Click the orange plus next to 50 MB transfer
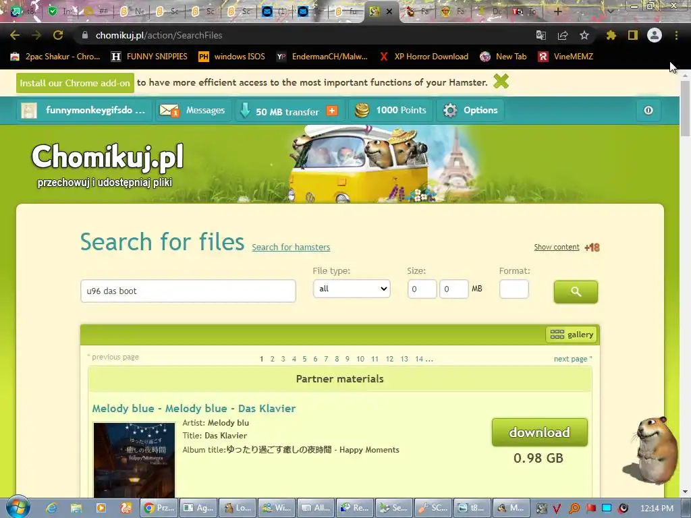The height and width of the screenshot is (518, 691). [332, 111]
